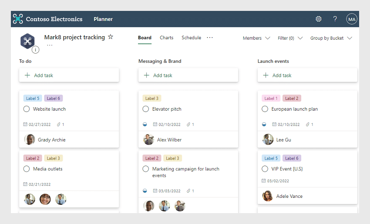Switch to the Charts tab
This screenshot has width=370, height=224.
pos(166,37)
